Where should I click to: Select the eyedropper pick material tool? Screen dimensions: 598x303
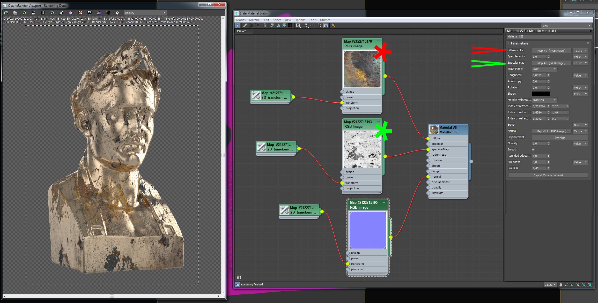pos(245,25)
